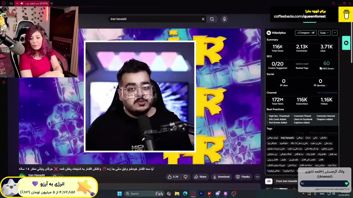Open Opera GX sidebar settings icon
This screenshot has height=198, width=353.
pos(4,82)
